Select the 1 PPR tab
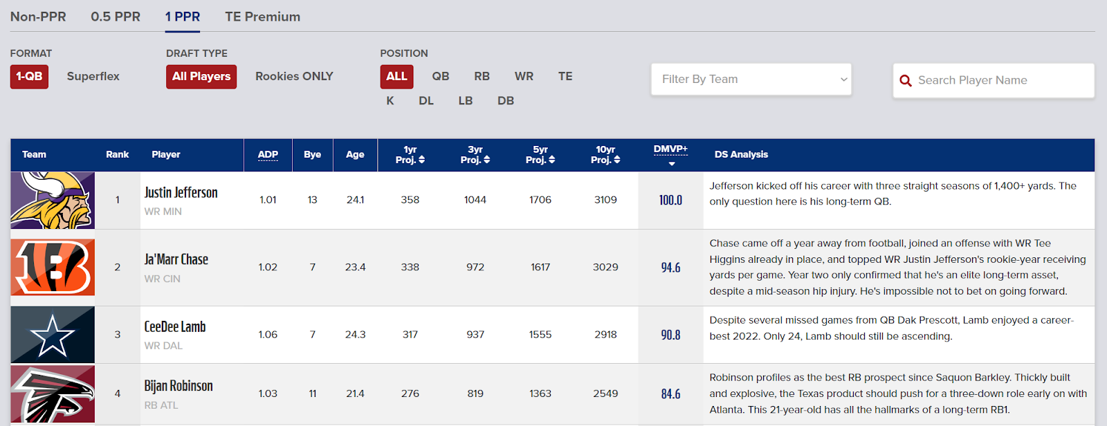The width and height of the screenshot is (1107, 426). (x=183, y=17)
